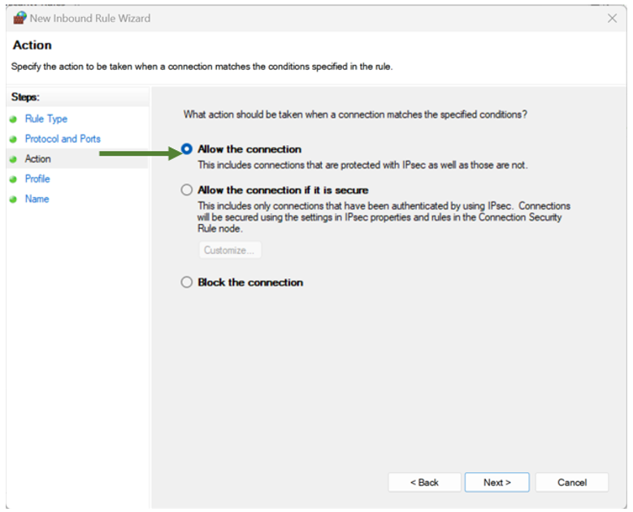Select the Action step in sidebar
This screenshot has width=633, height=512.
click(37, 159)
